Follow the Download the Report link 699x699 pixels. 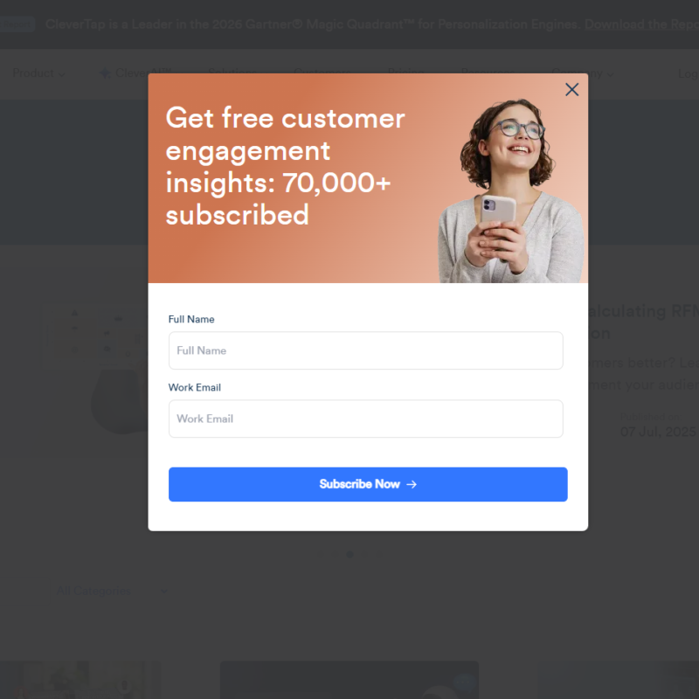click(641, 24)
